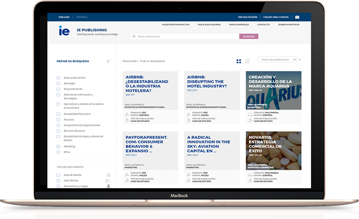Click the Tipo de Documento heading

tap(70, 167)
